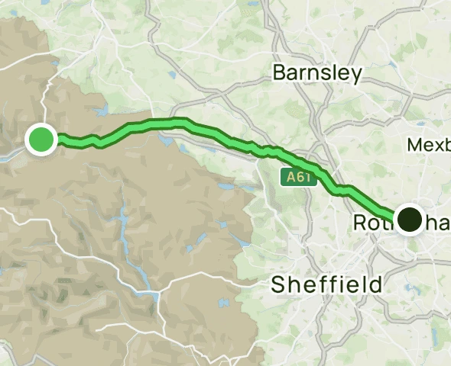Click the Barnsley town label

point(317,73)
